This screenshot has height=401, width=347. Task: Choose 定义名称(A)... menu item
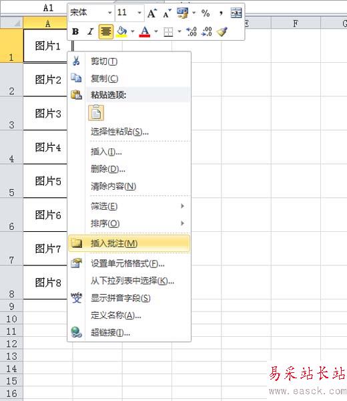[129, 315]
